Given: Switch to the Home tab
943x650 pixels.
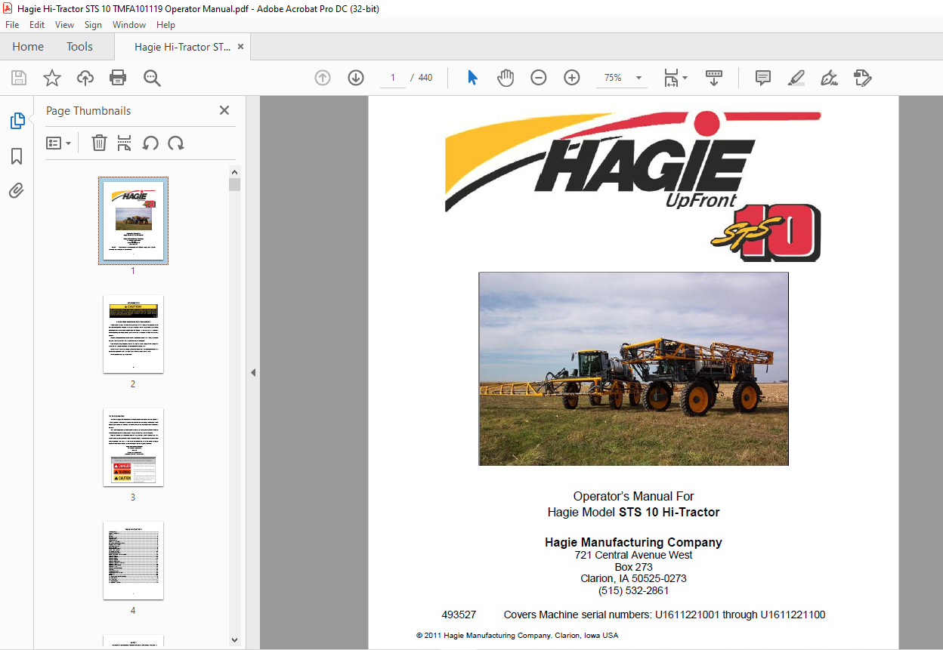Looking at the screenshot, I should [x=28, y=47].
